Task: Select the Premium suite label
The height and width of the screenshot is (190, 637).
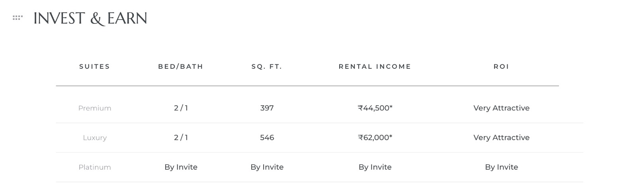Action: (95, 108)
